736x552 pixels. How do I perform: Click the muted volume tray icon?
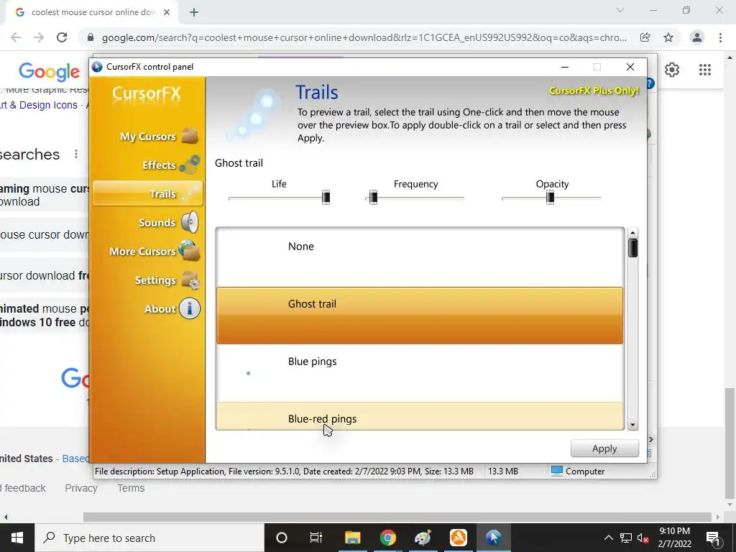point(643,538)
